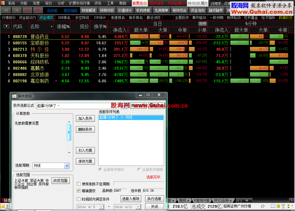This screenshot has width=295, height=211.
Task: Click the parameter list scrollbar thumb
Action: tap(69, 132)
